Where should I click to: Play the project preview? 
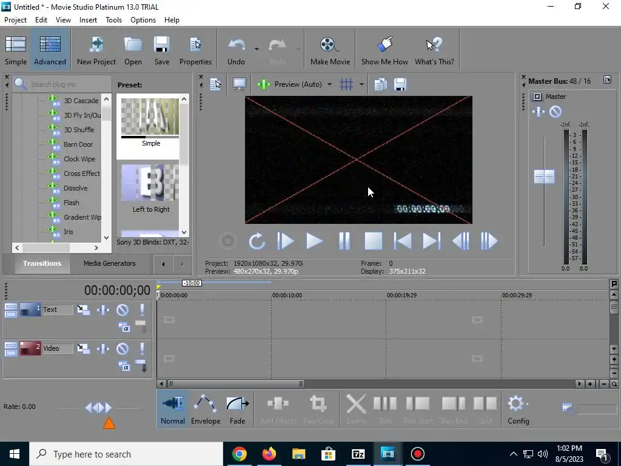click(x=315, y=241)
